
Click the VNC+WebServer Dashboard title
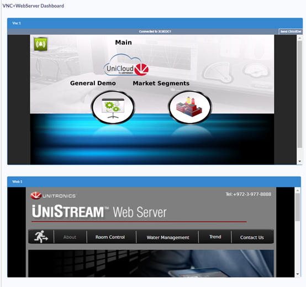pos(33,6)
